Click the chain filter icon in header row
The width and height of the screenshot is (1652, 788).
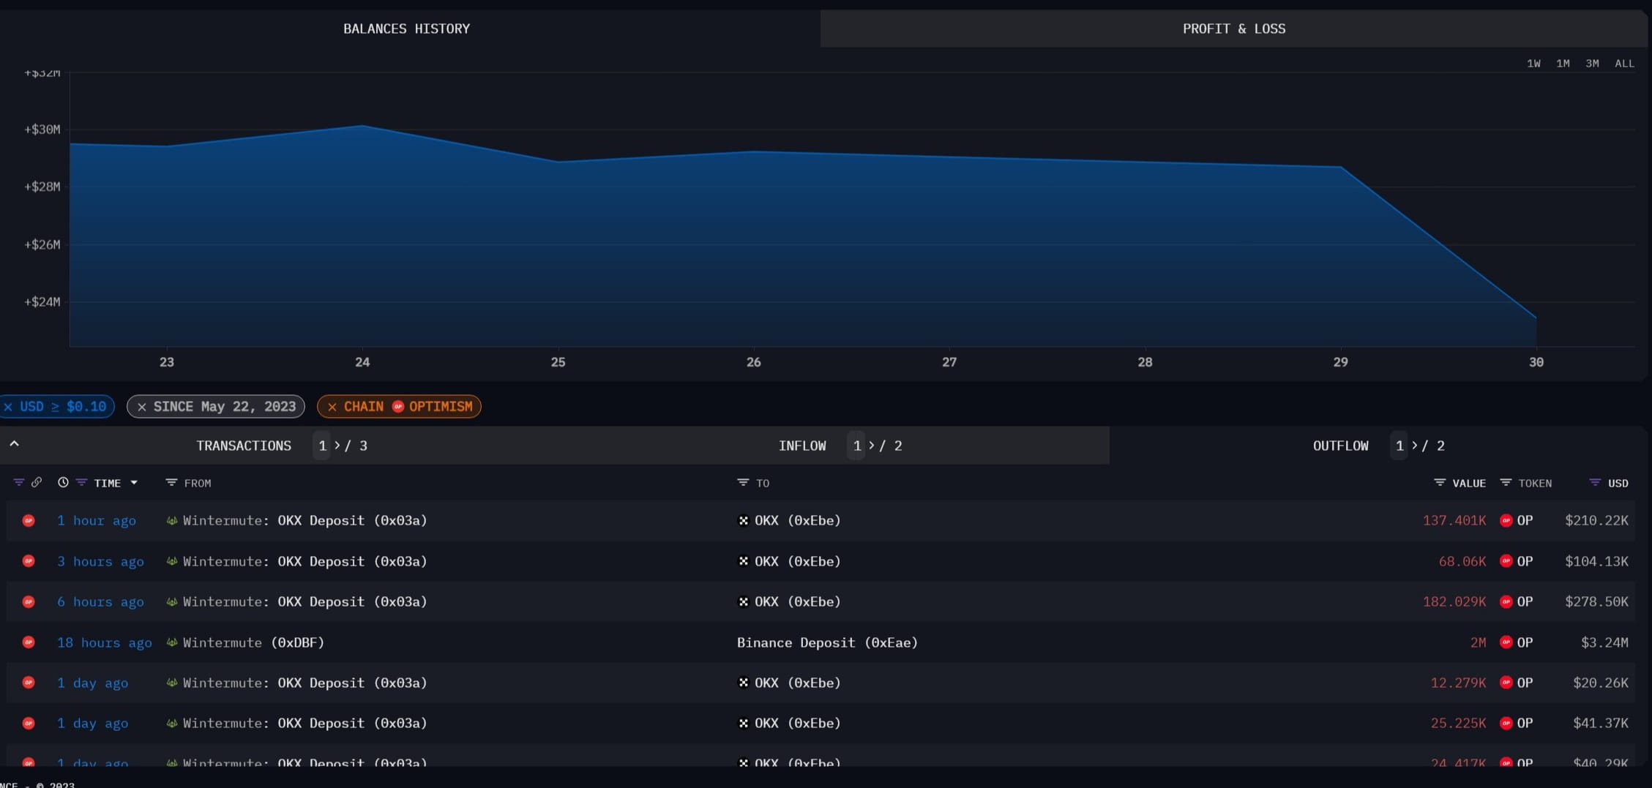(18, 483)
